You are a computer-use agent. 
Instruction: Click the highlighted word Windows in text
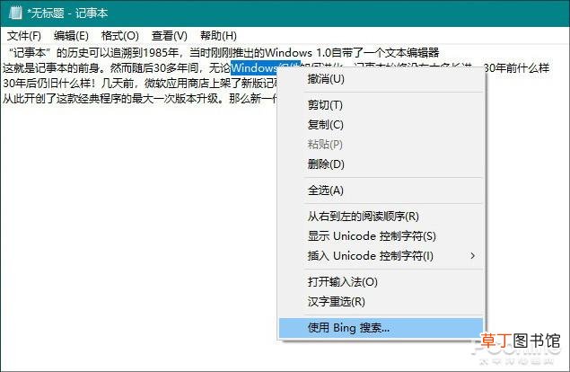pyautogui.click(x=254, y=68)
